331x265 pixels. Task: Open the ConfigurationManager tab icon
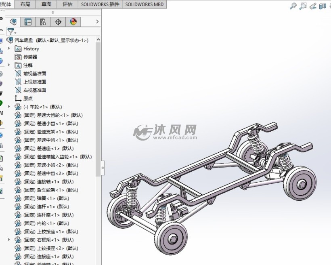click(x=43, y=22)
